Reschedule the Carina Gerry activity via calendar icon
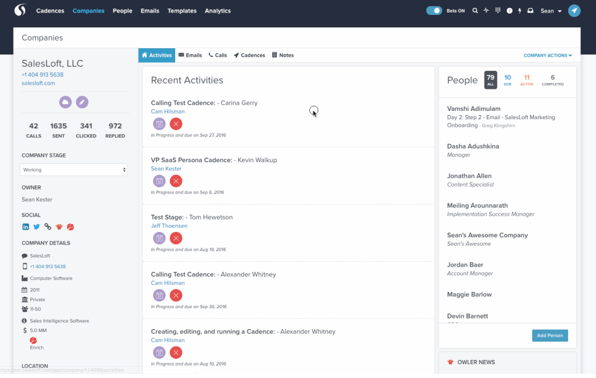 [159, 123]
